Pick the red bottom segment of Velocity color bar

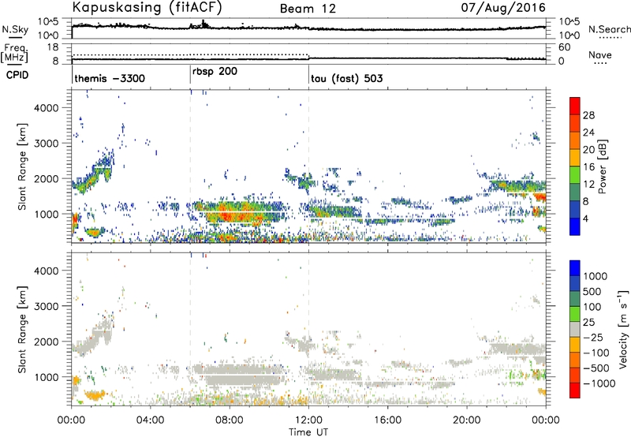575,390
